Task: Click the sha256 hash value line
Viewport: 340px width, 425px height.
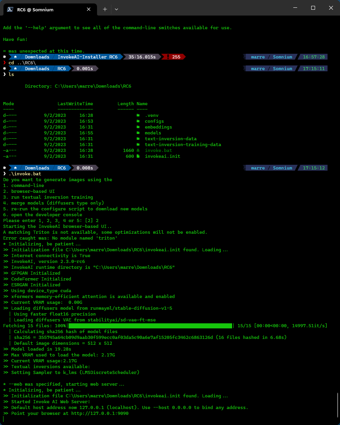Action: pos(148,337)
